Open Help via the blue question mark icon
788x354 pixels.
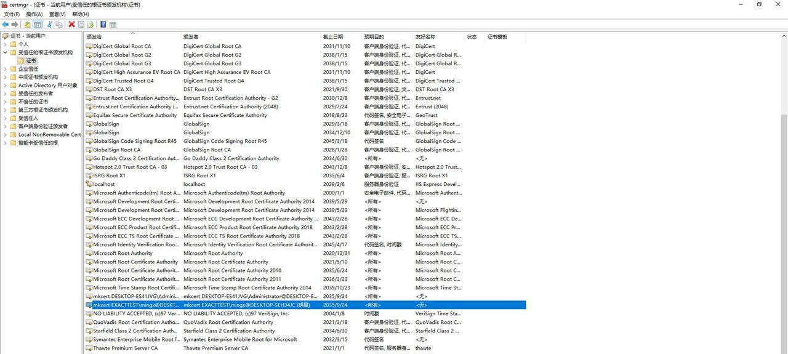[x=103, y=25]
